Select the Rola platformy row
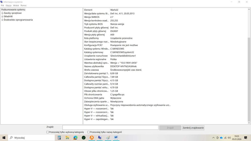Viewport: 251px width, 141px height. click(x=128, y=38)
